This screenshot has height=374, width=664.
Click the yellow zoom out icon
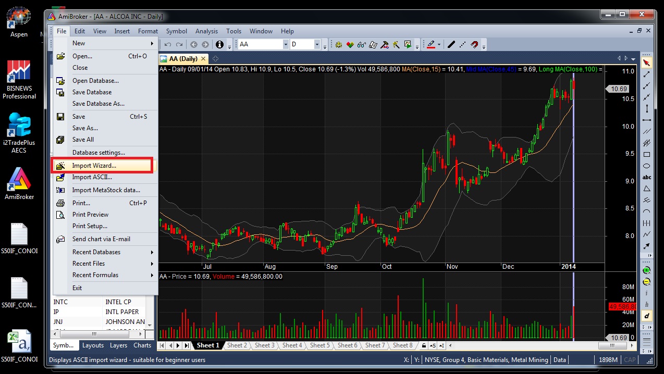pos(647,282)
